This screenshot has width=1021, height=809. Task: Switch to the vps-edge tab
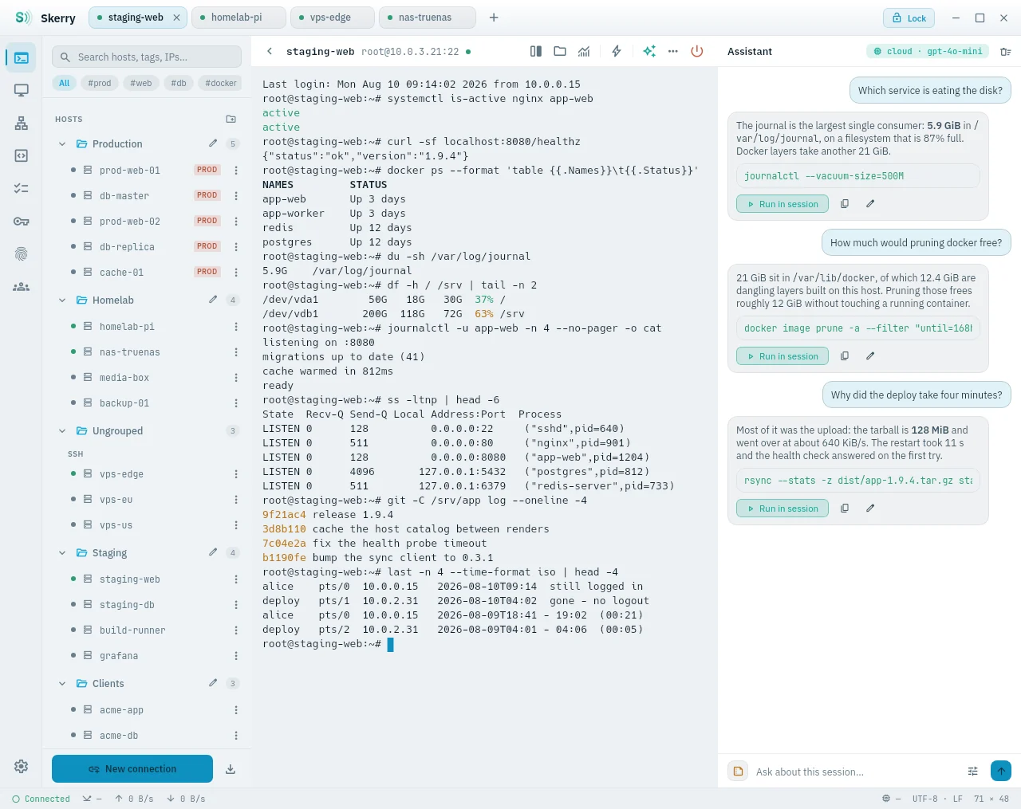[x=332, y=18]
